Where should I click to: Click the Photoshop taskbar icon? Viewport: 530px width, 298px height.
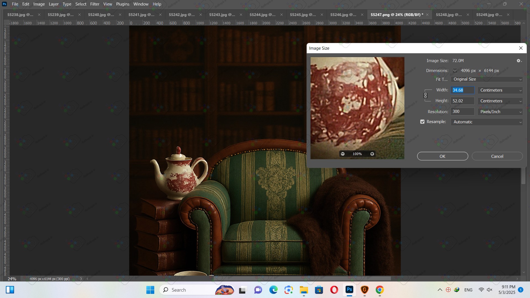[349, 290]
